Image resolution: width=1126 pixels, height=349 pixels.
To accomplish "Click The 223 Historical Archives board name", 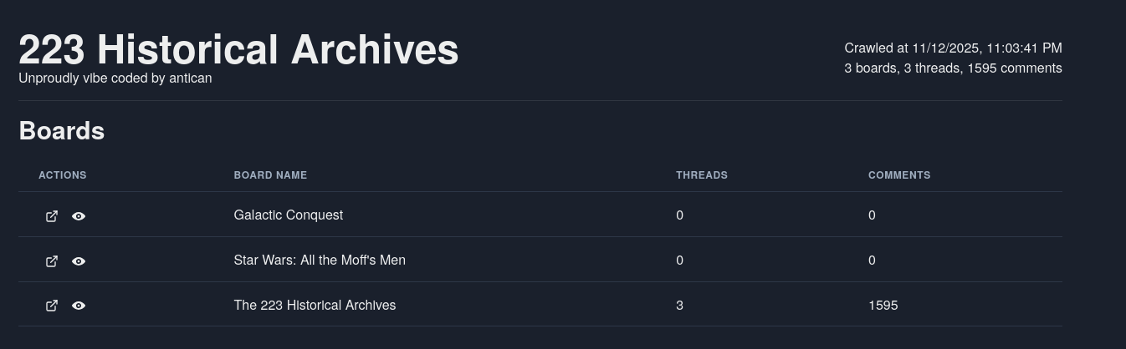I will point(315,306).
